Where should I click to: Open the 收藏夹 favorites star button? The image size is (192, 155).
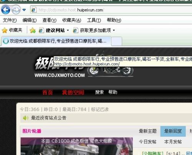point(12,30)
